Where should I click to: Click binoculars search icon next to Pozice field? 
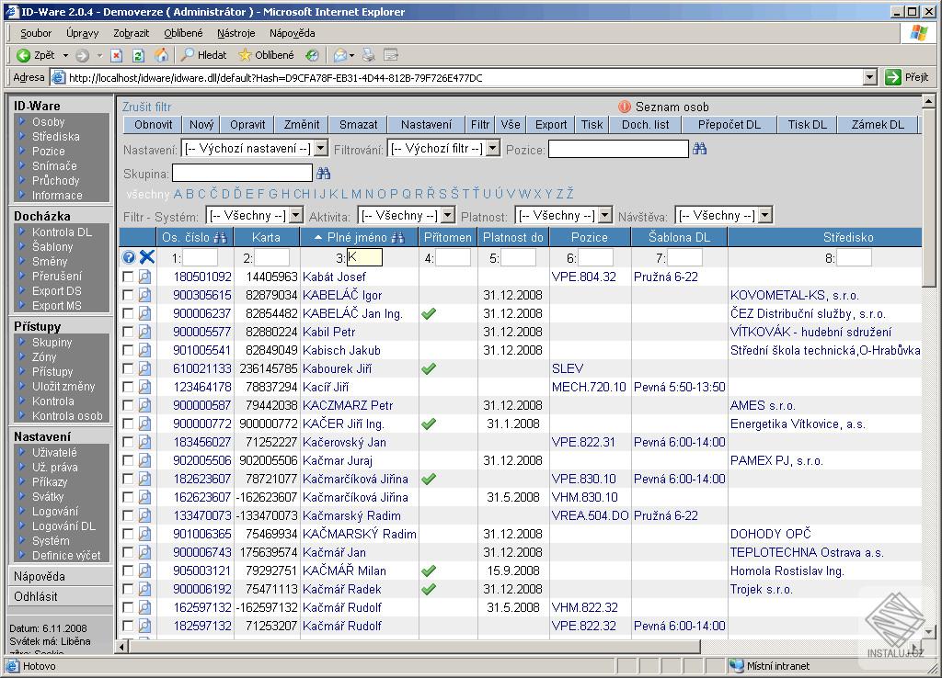tap(700, 148)
